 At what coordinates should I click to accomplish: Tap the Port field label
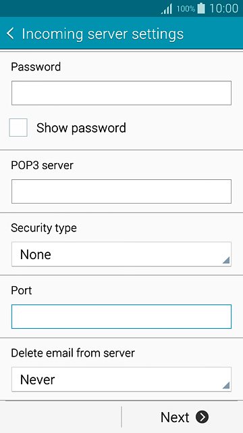click(x=22, y=290)
